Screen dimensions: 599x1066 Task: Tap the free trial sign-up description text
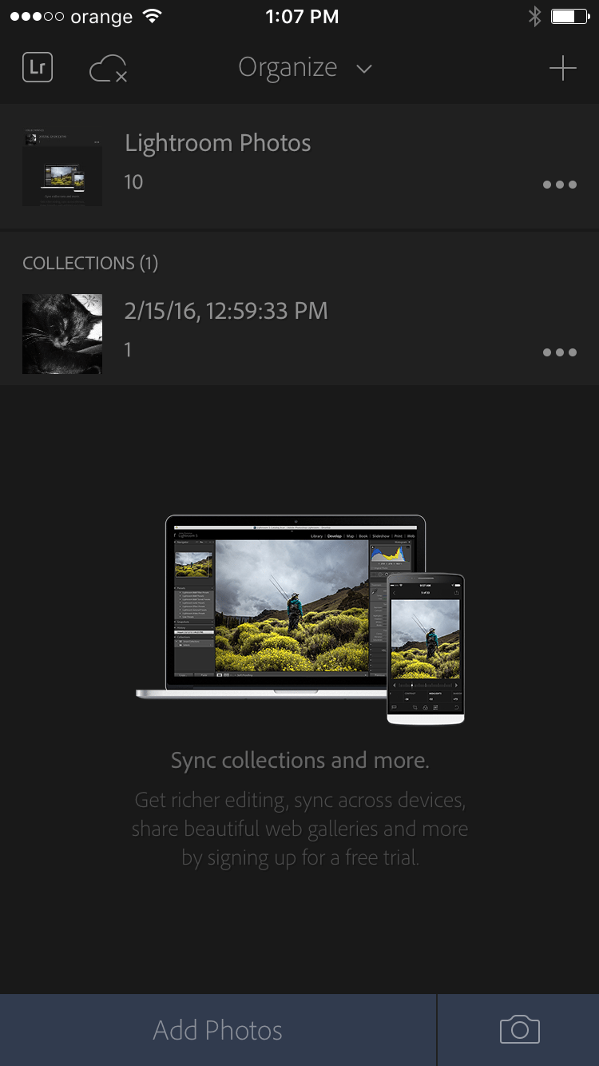[x=300, y=829]
